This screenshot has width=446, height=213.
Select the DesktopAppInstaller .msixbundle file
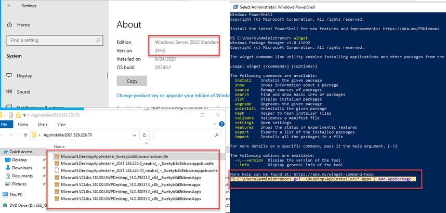click(114, 156)
